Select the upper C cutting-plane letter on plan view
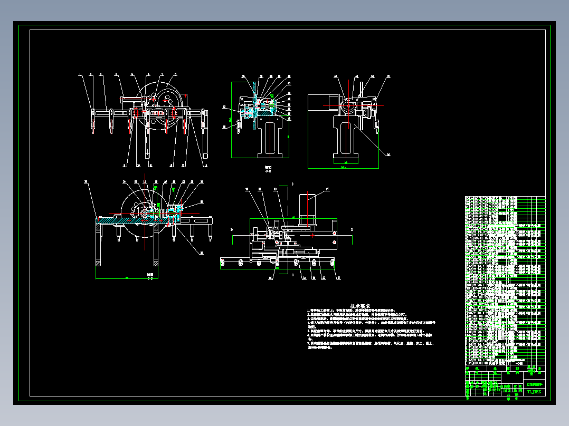 (293, 184)
